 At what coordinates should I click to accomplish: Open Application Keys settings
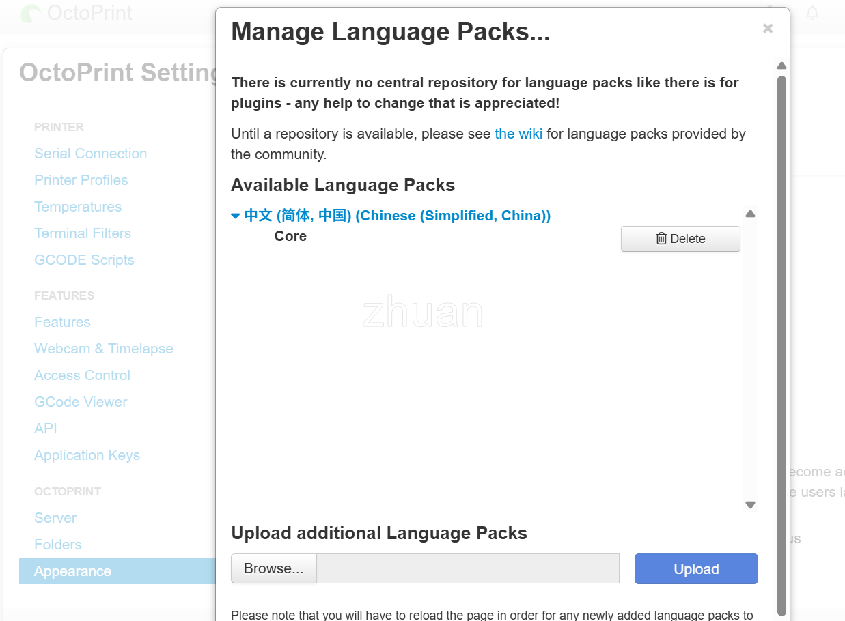[87, 455]
